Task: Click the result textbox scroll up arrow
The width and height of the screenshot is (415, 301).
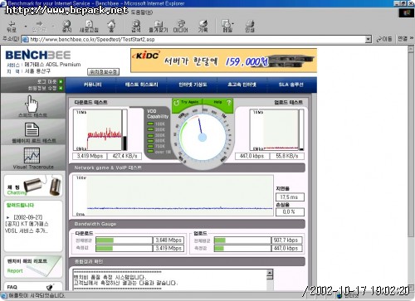Action: click(x=270, y=272)
